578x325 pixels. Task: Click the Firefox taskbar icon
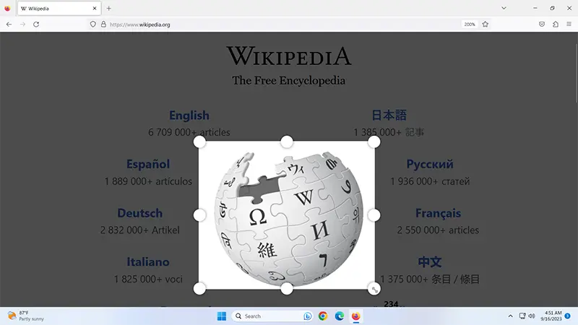click(355, 316)
